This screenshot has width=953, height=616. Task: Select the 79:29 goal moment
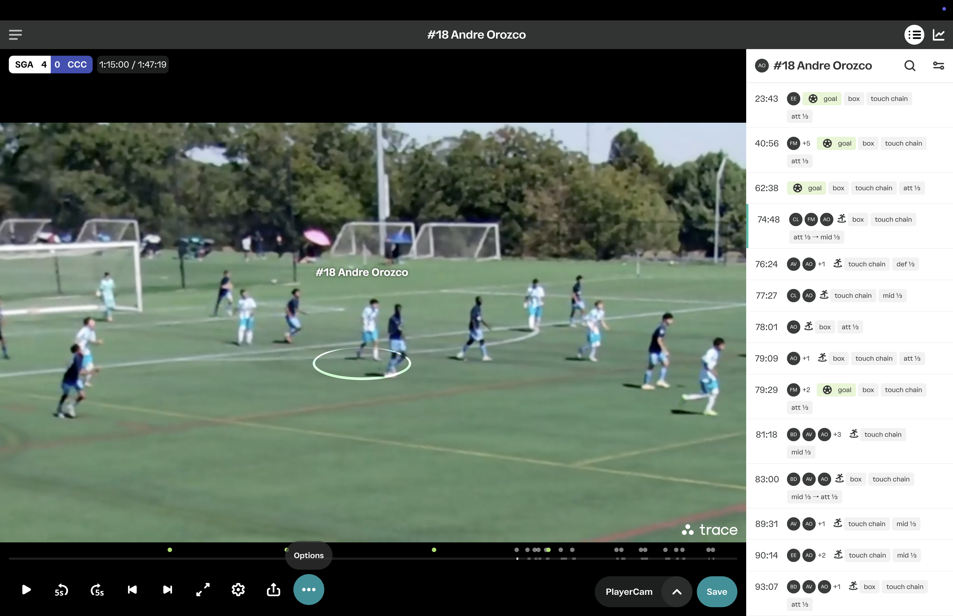pos(766,390)
